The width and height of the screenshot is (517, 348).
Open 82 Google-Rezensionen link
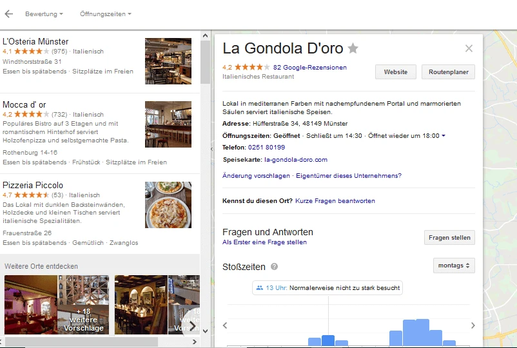click(x=309, y=68)
